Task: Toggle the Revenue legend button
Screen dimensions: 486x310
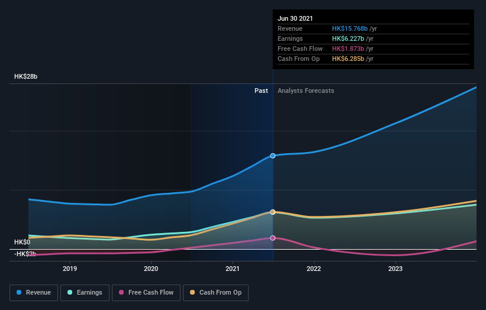Action: [x=34, y=293]
